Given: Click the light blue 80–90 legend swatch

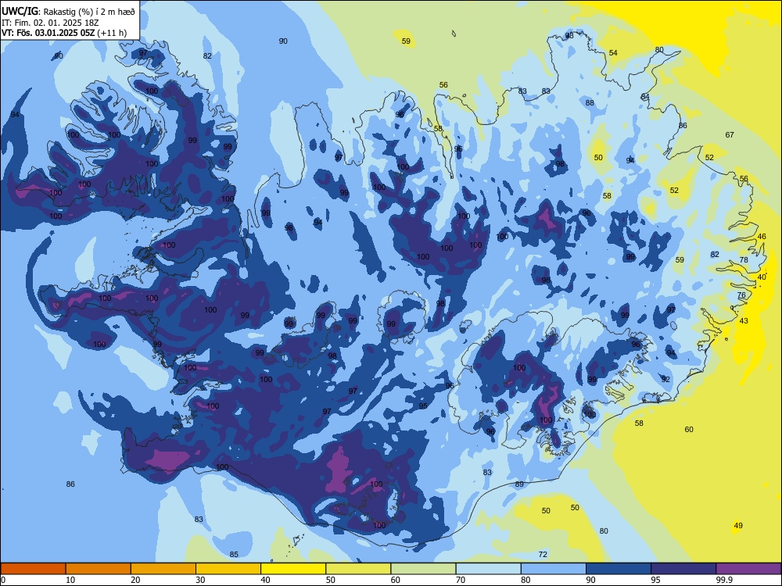Looking at the screenshot, I should click(554, 569).
